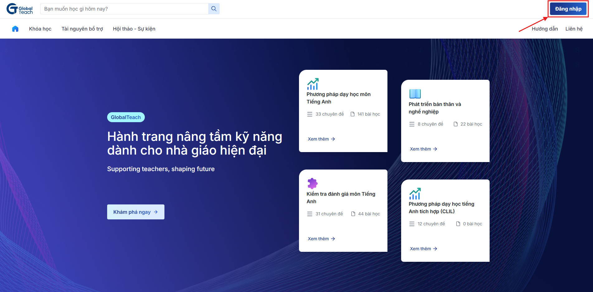Select the home icon in navigation

point(15,28)
